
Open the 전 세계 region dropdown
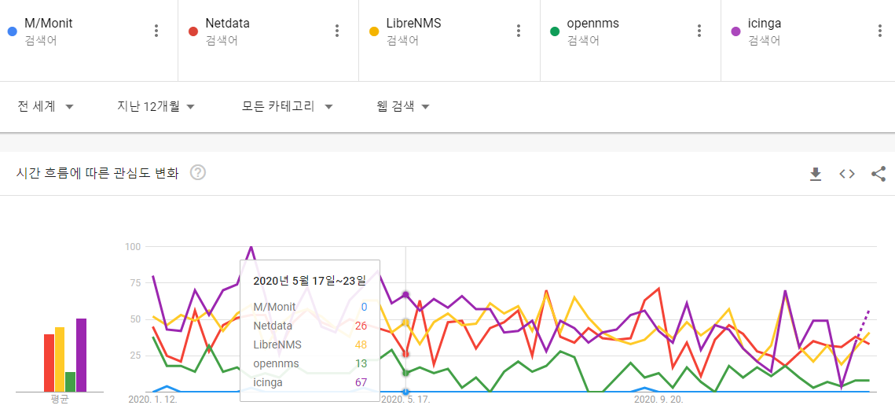[x=46, y=107]
